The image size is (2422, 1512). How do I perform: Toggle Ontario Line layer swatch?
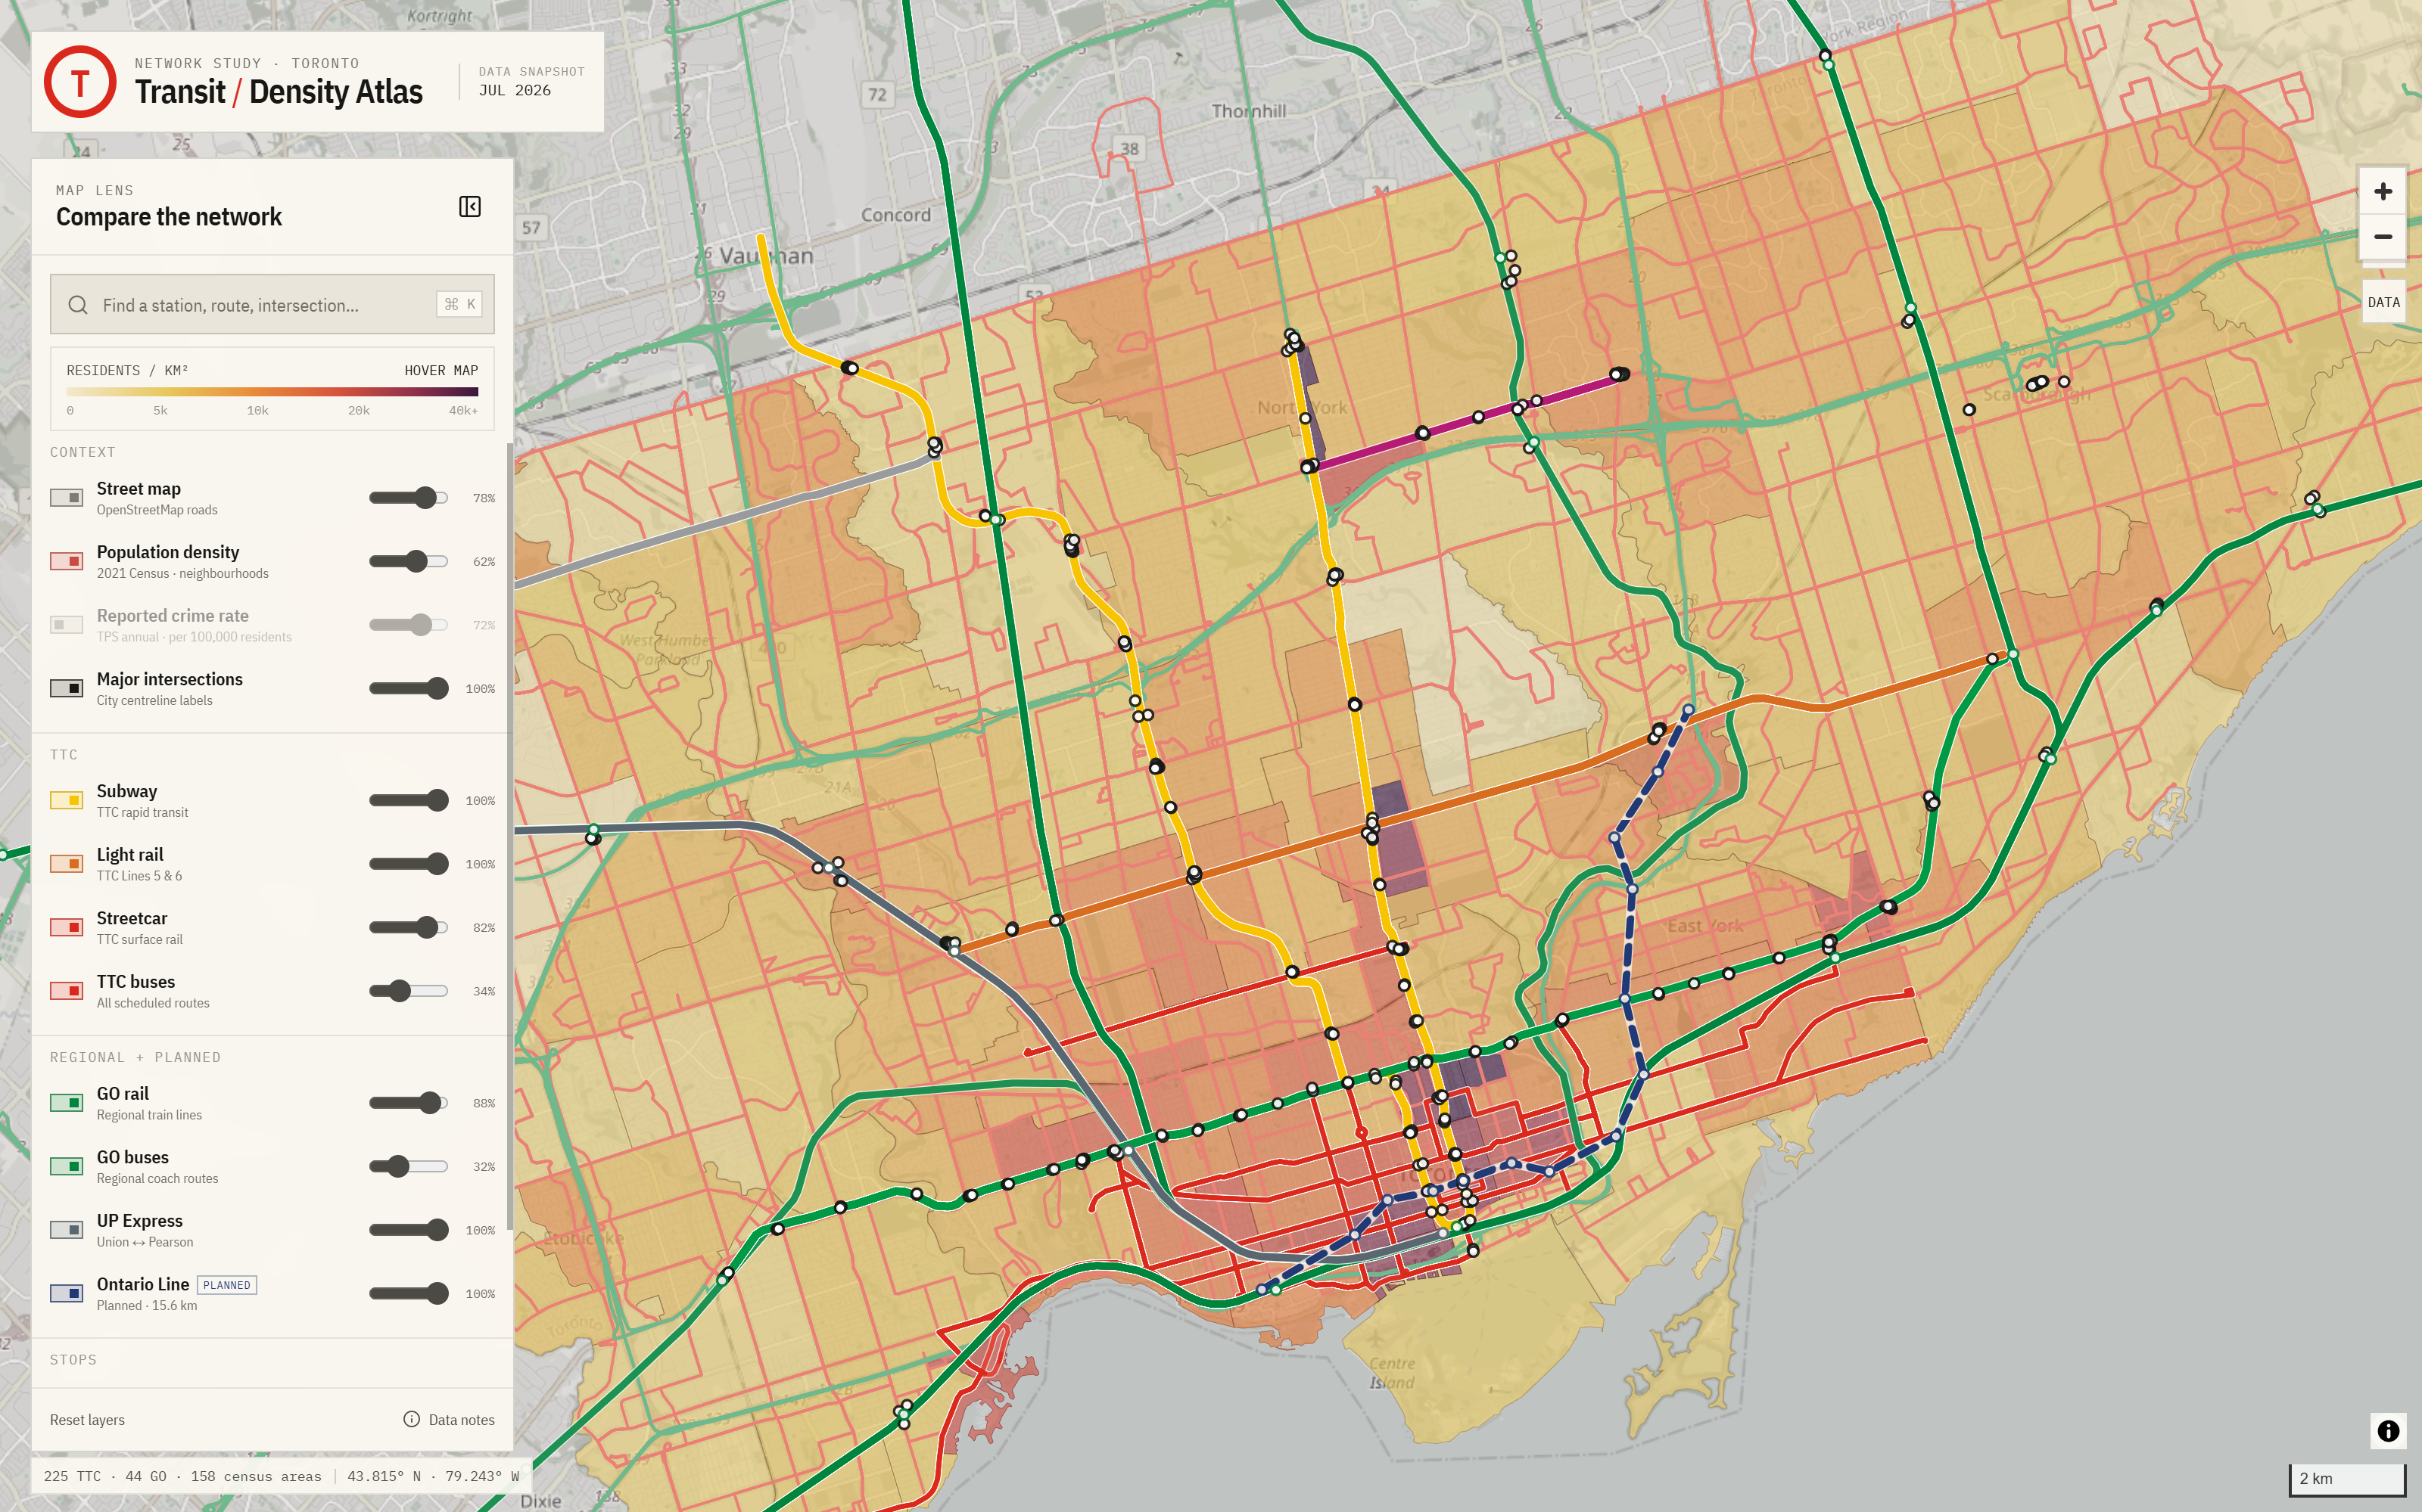pyautogui.click(x=67, y=1293)
